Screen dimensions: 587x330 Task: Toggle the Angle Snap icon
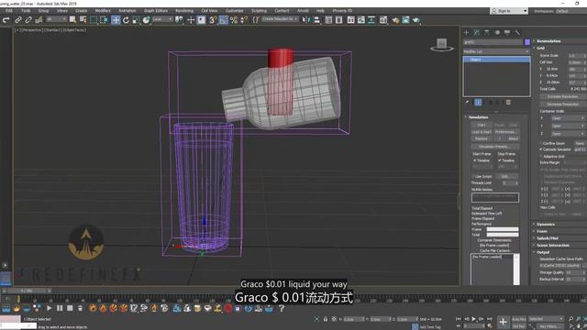point(223,20)
